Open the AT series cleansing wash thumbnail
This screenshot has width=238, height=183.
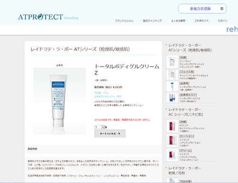coord(172,62)
